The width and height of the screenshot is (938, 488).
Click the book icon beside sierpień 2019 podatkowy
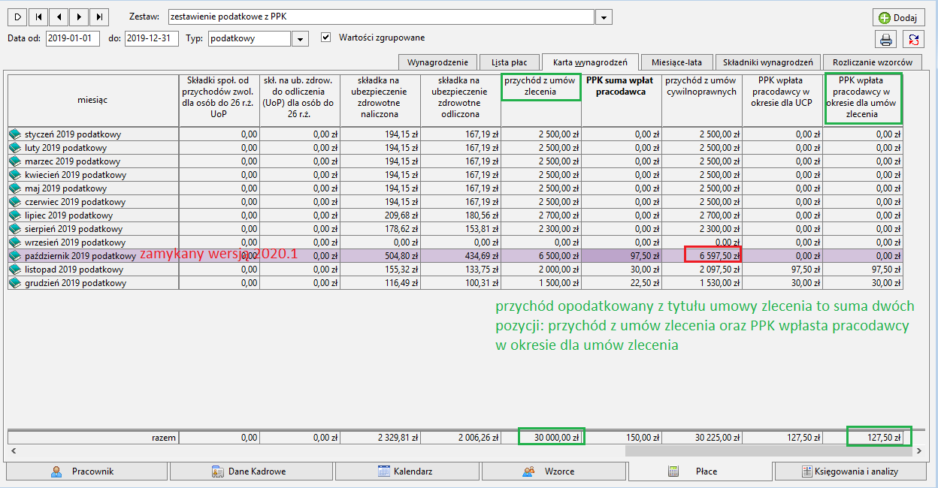coord(15,229)
